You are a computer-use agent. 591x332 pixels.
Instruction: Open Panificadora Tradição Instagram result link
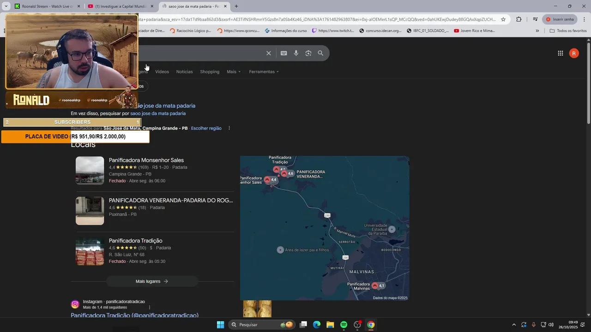click(x=134, y=315)
